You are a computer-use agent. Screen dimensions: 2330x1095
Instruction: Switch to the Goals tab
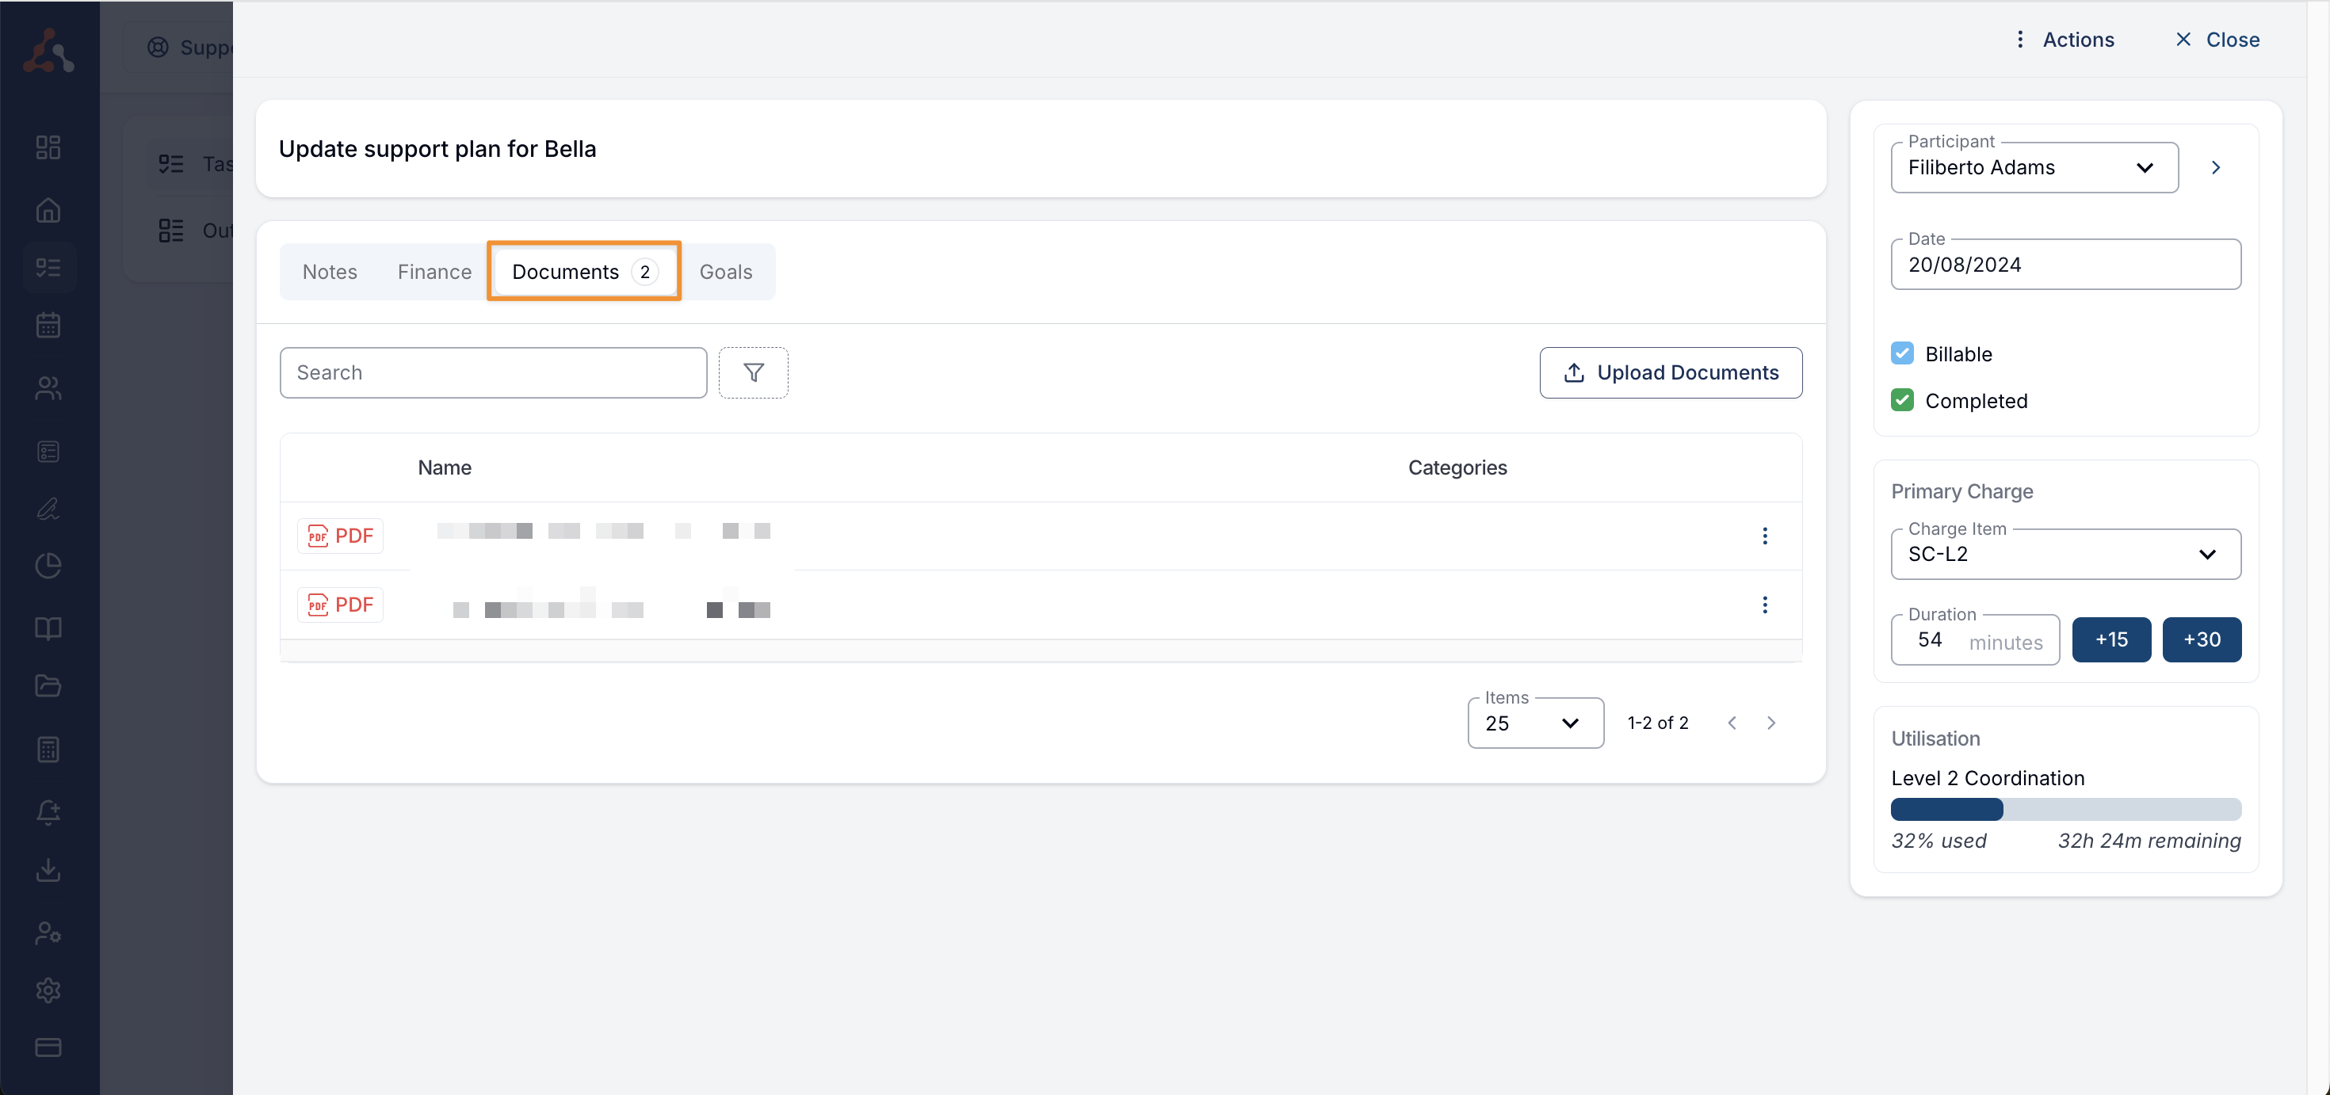click(x=725, y=271)
